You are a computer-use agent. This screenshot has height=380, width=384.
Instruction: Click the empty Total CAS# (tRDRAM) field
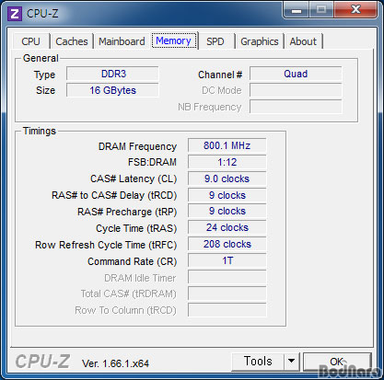click(227, 294)
